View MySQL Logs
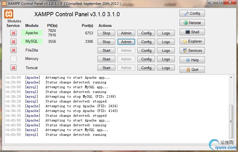238x152 pixels. [166, 42]
